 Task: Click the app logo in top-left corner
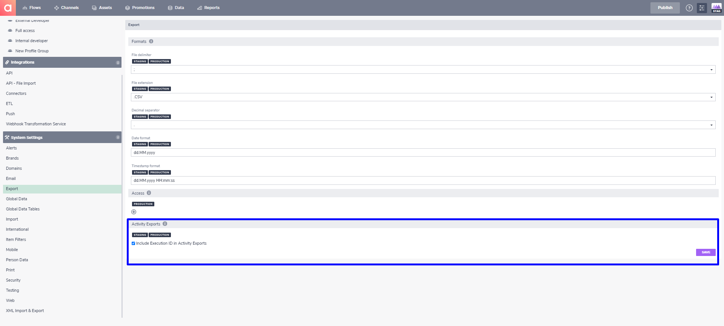8,8
